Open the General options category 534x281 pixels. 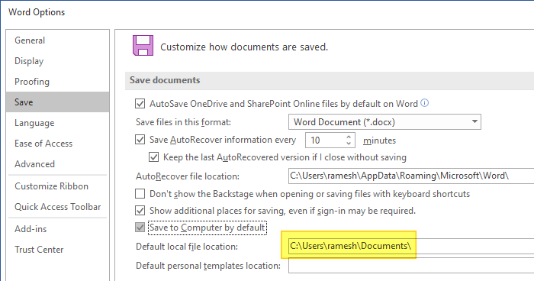[30, 40]
